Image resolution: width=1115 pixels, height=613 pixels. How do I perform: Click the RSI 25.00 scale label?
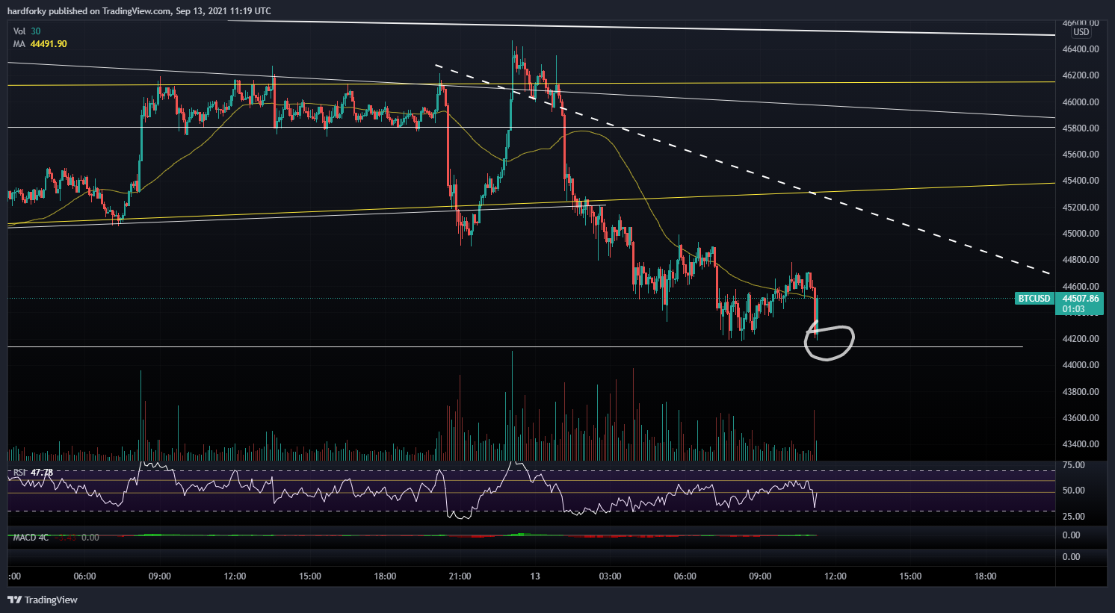[x=1074, y=517]
